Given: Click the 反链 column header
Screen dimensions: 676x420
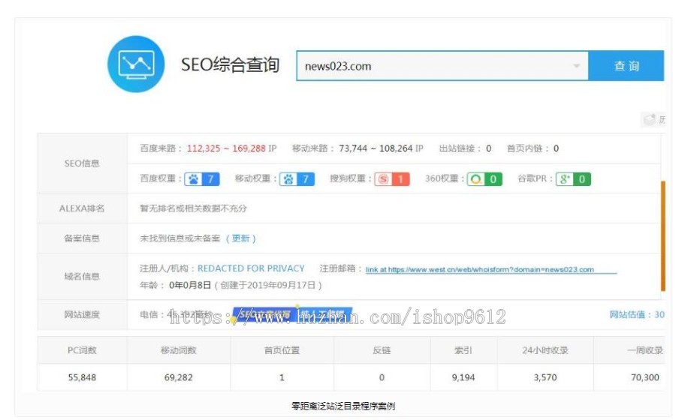Looking at the screenshot, I should click(x=382, y=350).
